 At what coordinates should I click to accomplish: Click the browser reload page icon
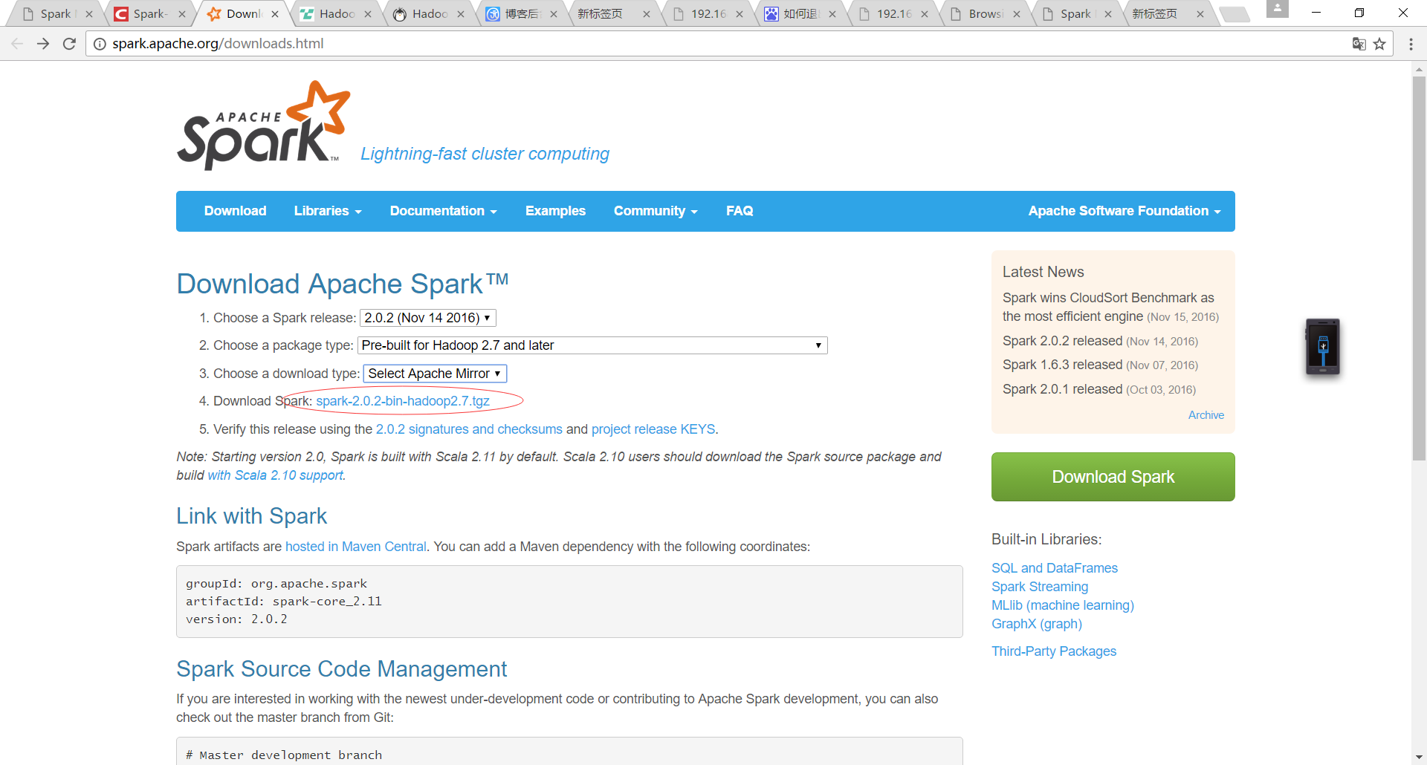pos(69,44)
